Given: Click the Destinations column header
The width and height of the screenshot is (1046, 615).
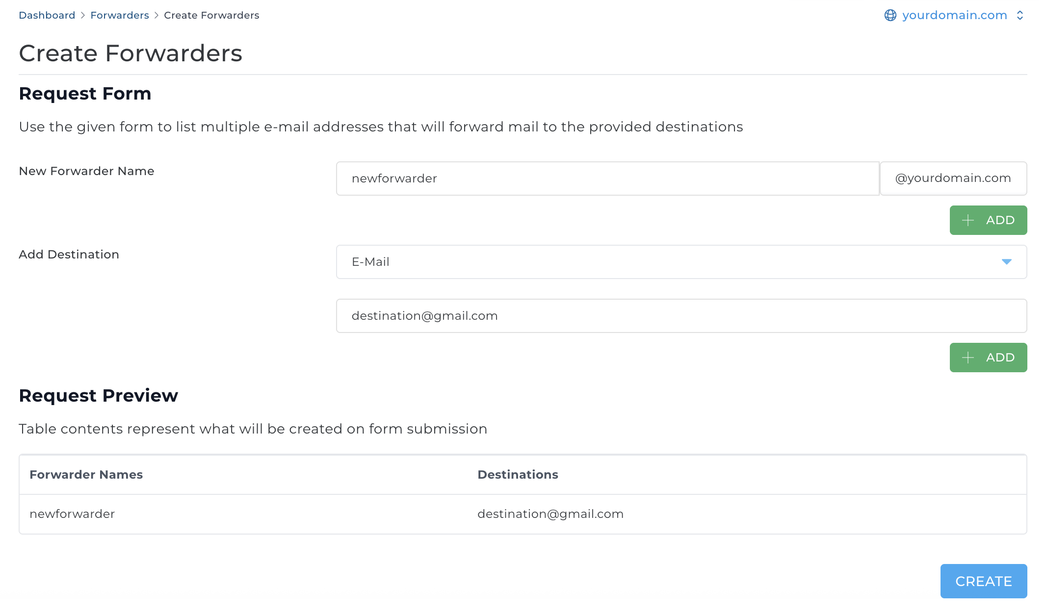Looking at the screenshot, I should (518, 475).
